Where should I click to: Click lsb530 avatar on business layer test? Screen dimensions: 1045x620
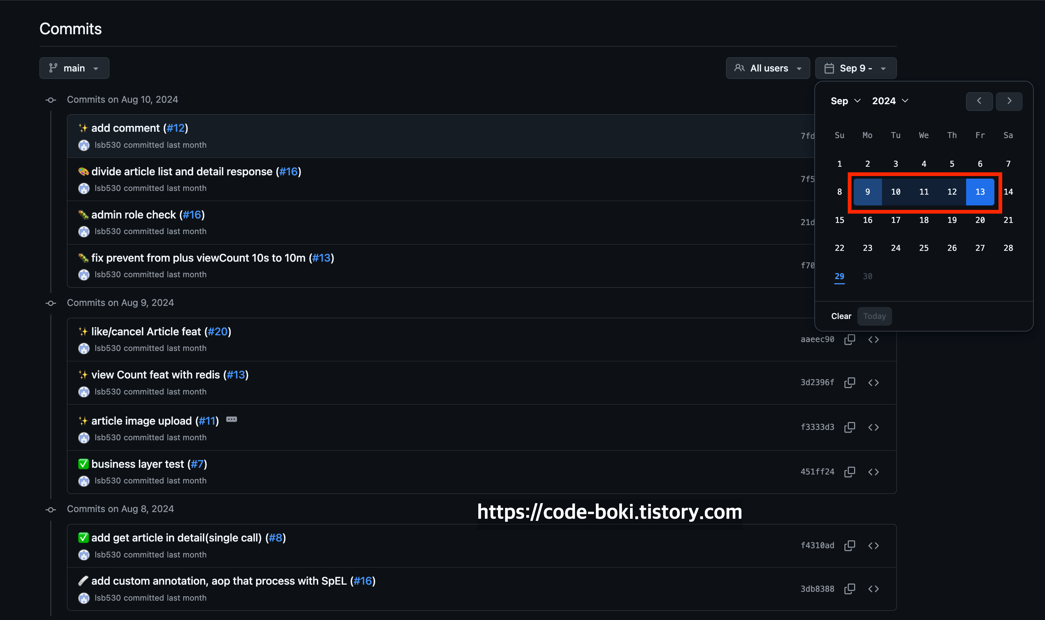pyautogui.click(x=84, y=481)
